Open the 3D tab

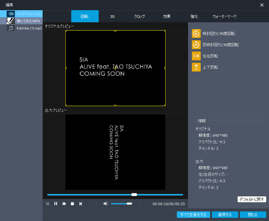click(x=112, y=16)
